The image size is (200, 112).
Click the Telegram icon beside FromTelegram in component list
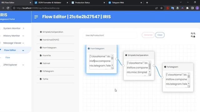41,48
